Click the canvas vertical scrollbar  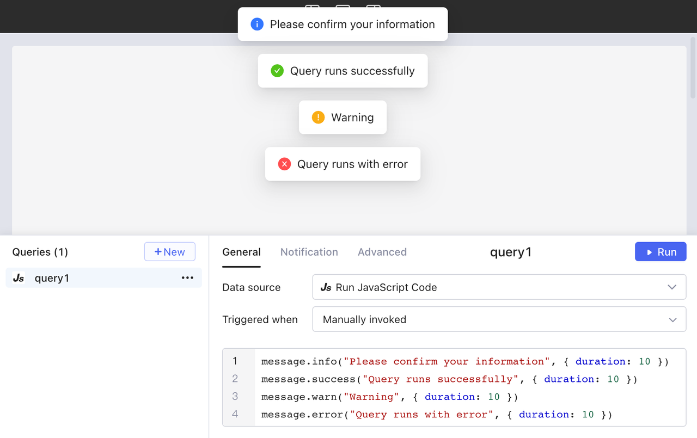coord(693,65)
